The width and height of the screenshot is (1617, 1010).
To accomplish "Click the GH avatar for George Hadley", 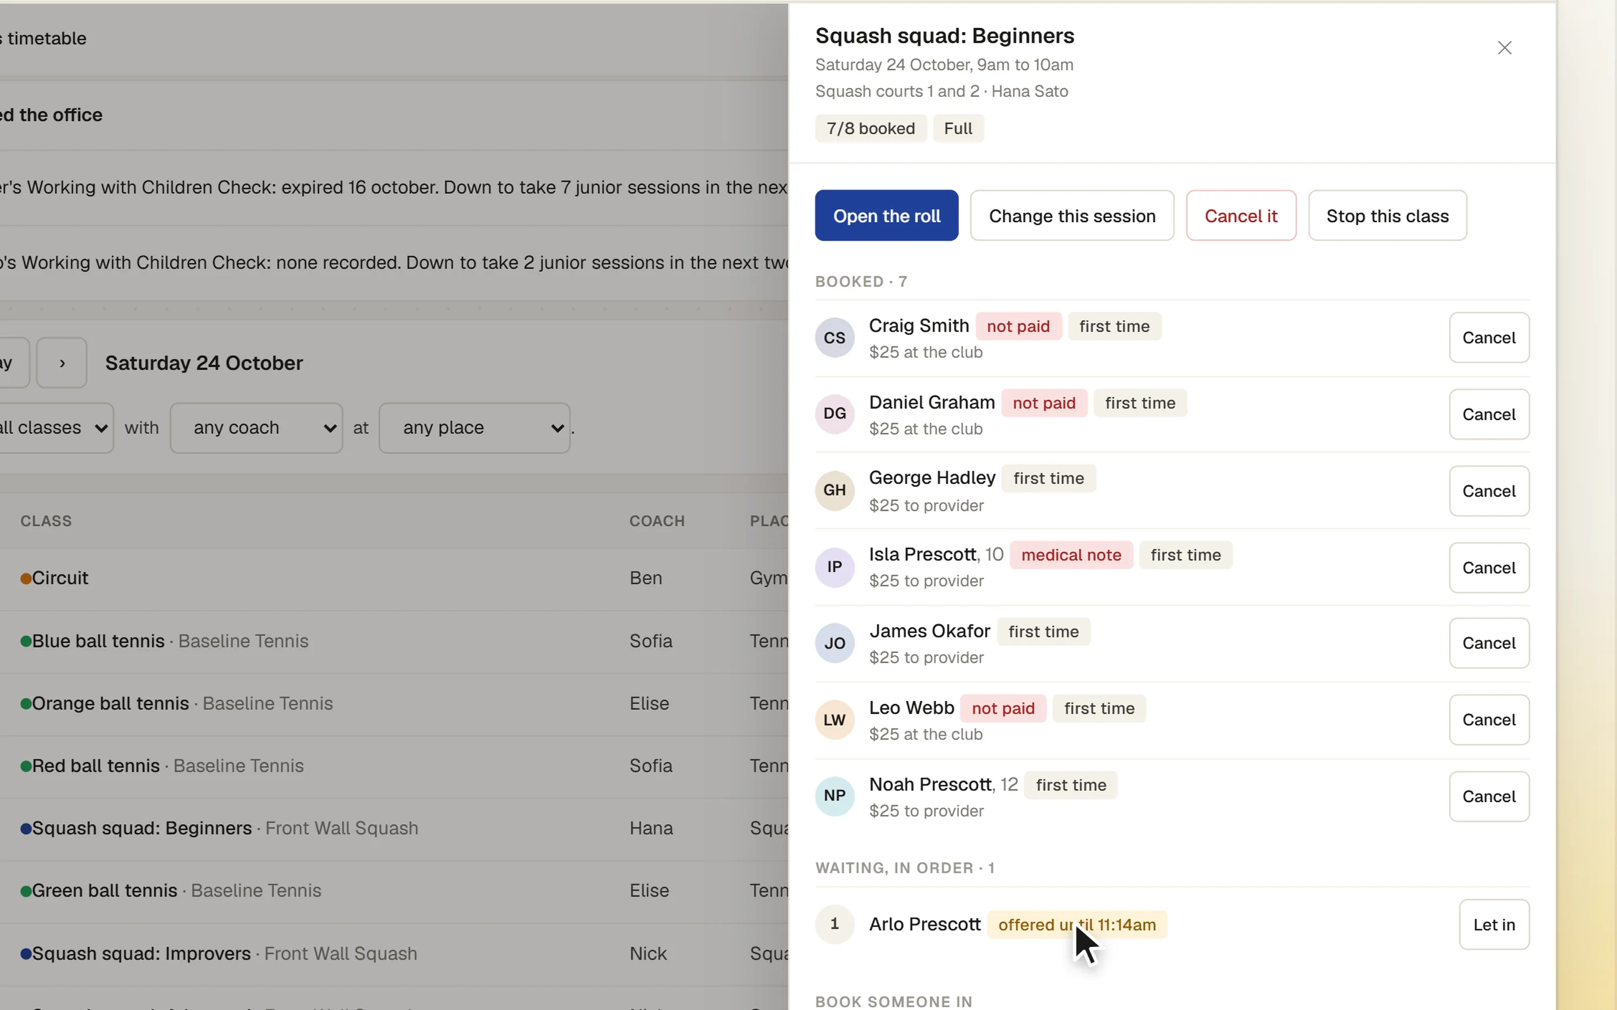I will (x=835, y=490).
